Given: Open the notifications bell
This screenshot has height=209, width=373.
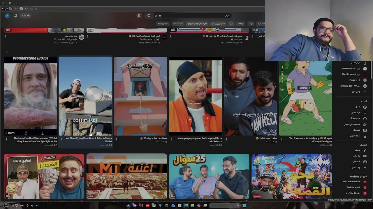Looking at the screenshot, I should pos(16,16).
